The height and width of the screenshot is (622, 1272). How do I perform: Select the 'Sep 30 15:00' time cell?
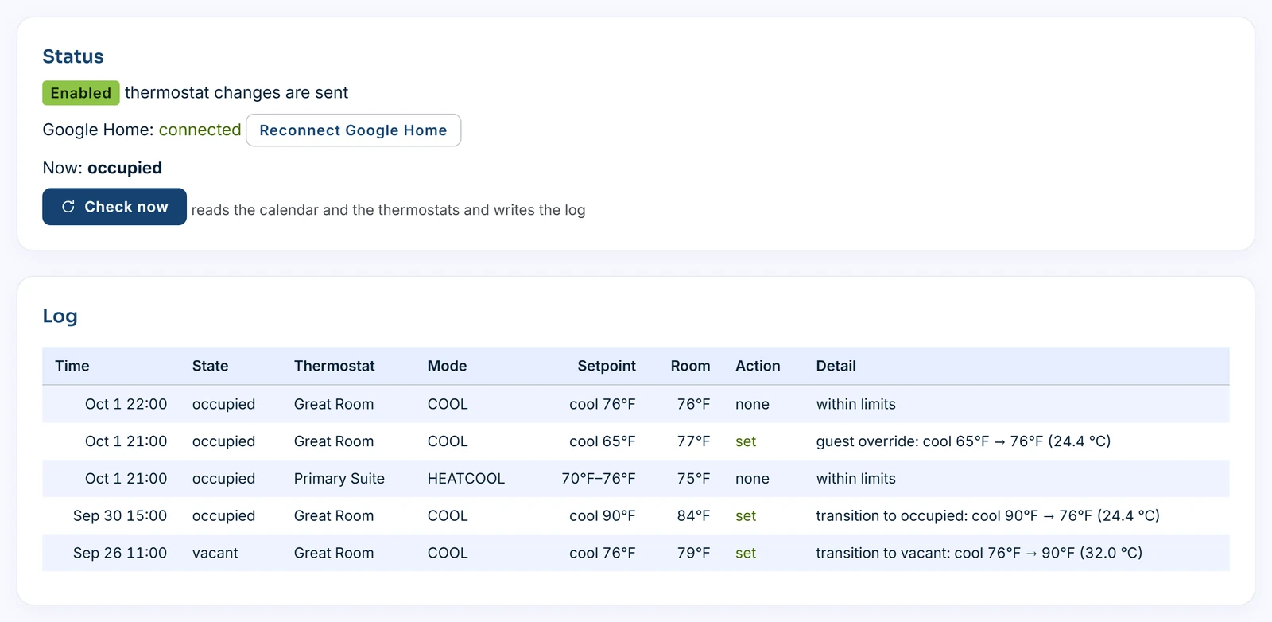pos(120,515)
